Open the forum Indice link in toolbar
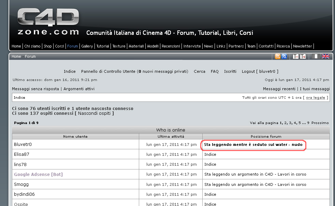This screenshot has height=206, width=335. (x=70, y=71)
